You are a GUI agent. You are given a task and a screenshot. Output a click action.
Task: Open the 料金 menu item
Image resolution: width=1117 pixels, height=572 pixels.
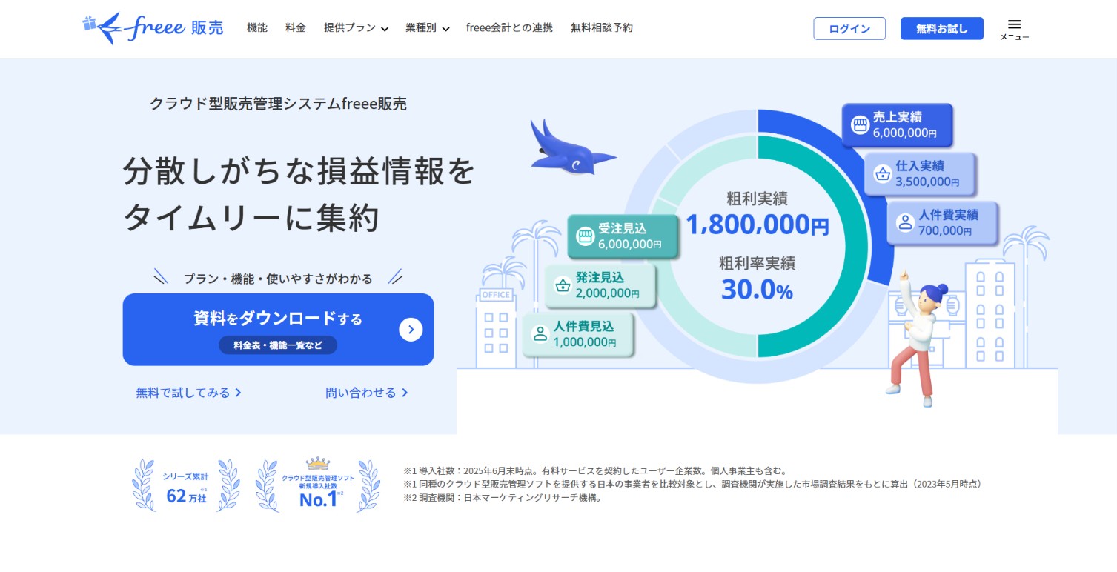click(296, 27)
